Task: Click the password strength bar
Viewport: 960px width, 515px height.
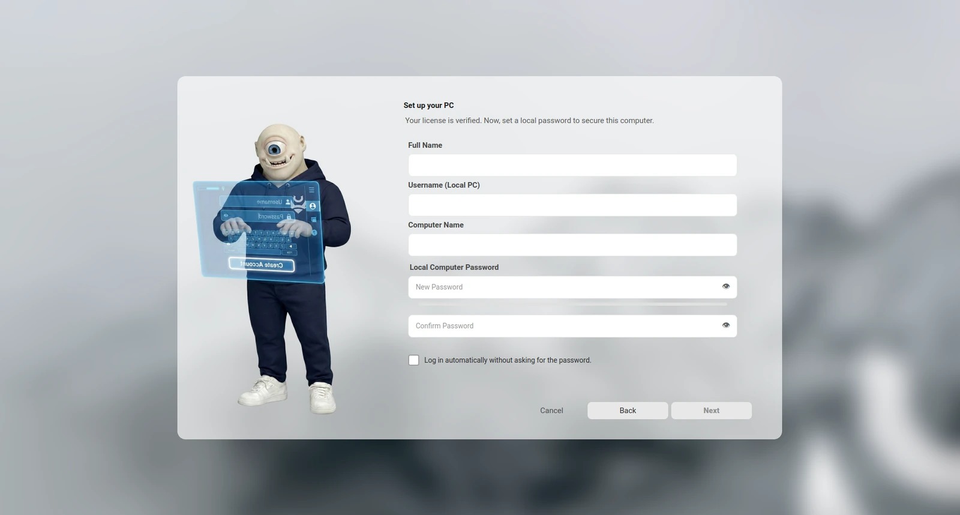Action: click(572, 305)
